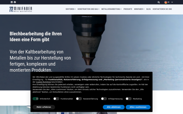Enable the Nutzererfahrung cookie switch
Viewport: 183px width, 114px height.
coord(79,99)
